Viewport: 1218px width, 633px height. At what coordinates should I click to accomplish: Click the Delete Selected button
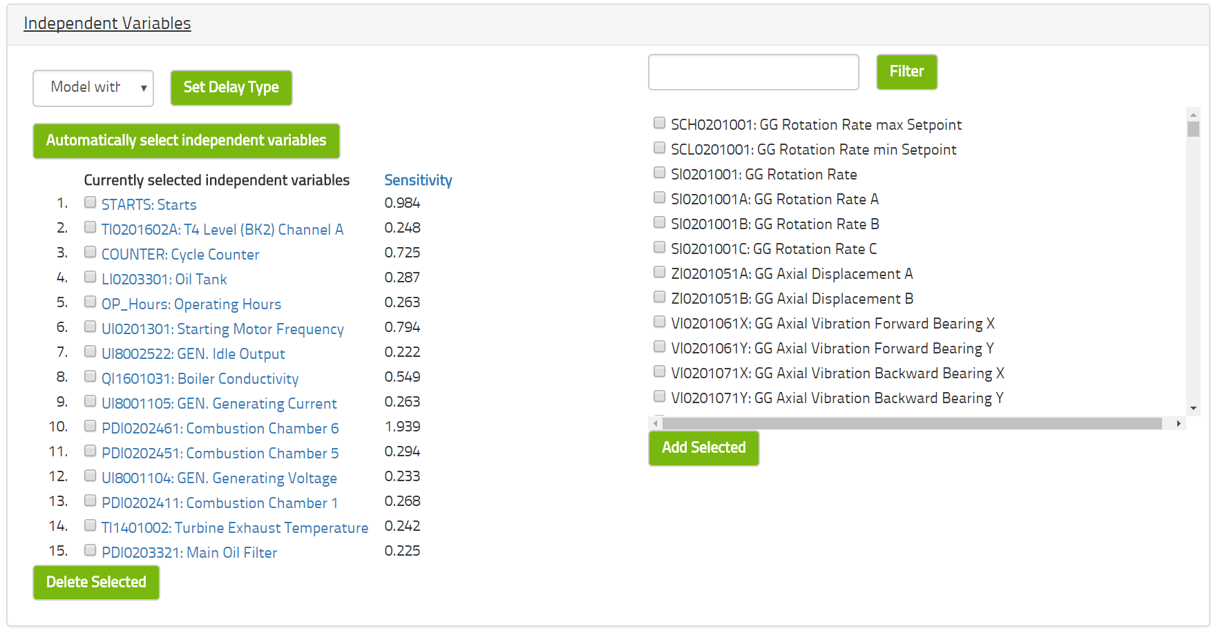(x=96, y=583)
